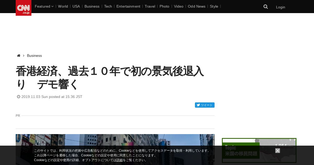Open the World section
This screenshot has height=165, width=314.
click(x=63, y=6)
